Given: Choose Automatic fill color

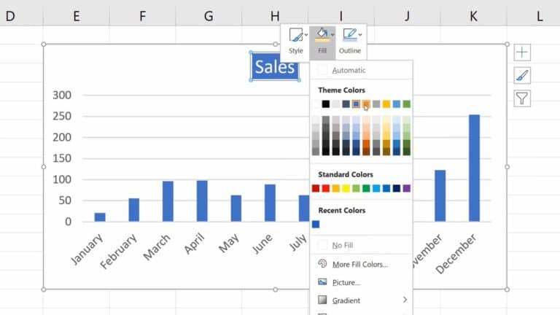Looking at the screenshot, I should tap(361, 70).
